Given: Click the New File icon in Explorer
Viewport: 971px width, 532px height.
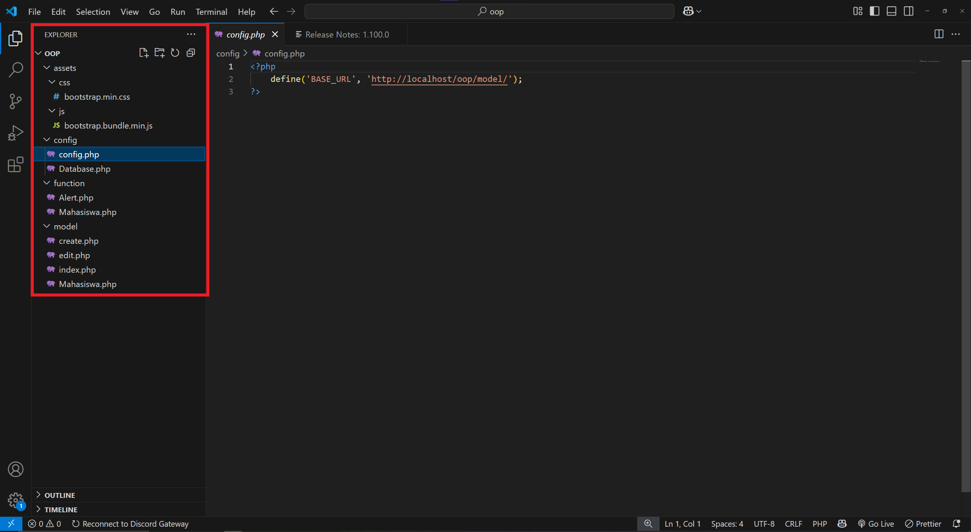Looking at the screenshot, I should pyautogui.click(x=143, y=53).
